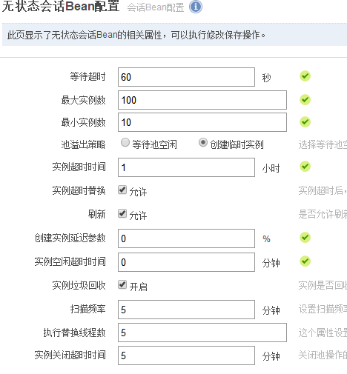Select the 创建临时实例 radio button
Image resolution: width=347 pixels, height=374 pixels.
coord(203,142)
